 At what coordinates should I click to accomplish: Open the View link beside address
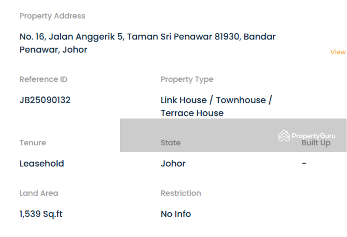click(x=338, y=52)
